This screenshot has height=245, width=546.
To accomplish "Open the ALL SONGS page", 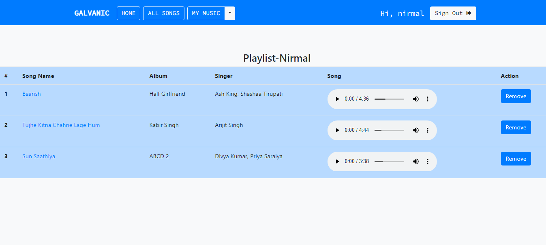I will click(x=164, y=13).
